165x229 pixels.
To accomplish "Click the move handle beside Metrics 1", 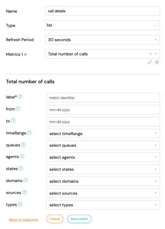I will 25,54.
